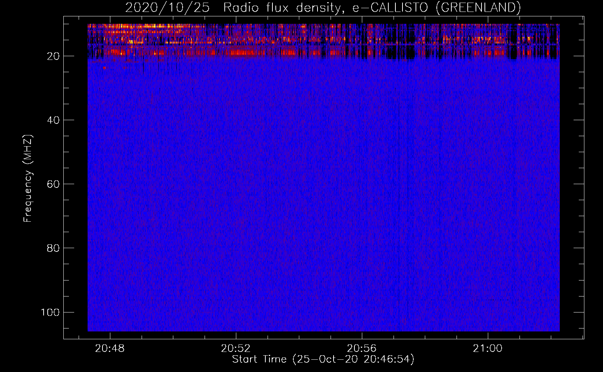The width and height of the screenshot is (603, 372).
Task: Select the 20:52 time tick label
Action: pos(236,349)
